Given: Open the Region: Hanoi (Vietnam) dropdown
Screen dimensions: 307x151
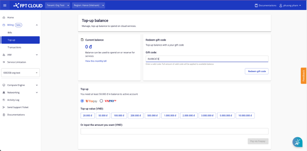Looking at the screenshot, I should point(88,5).
